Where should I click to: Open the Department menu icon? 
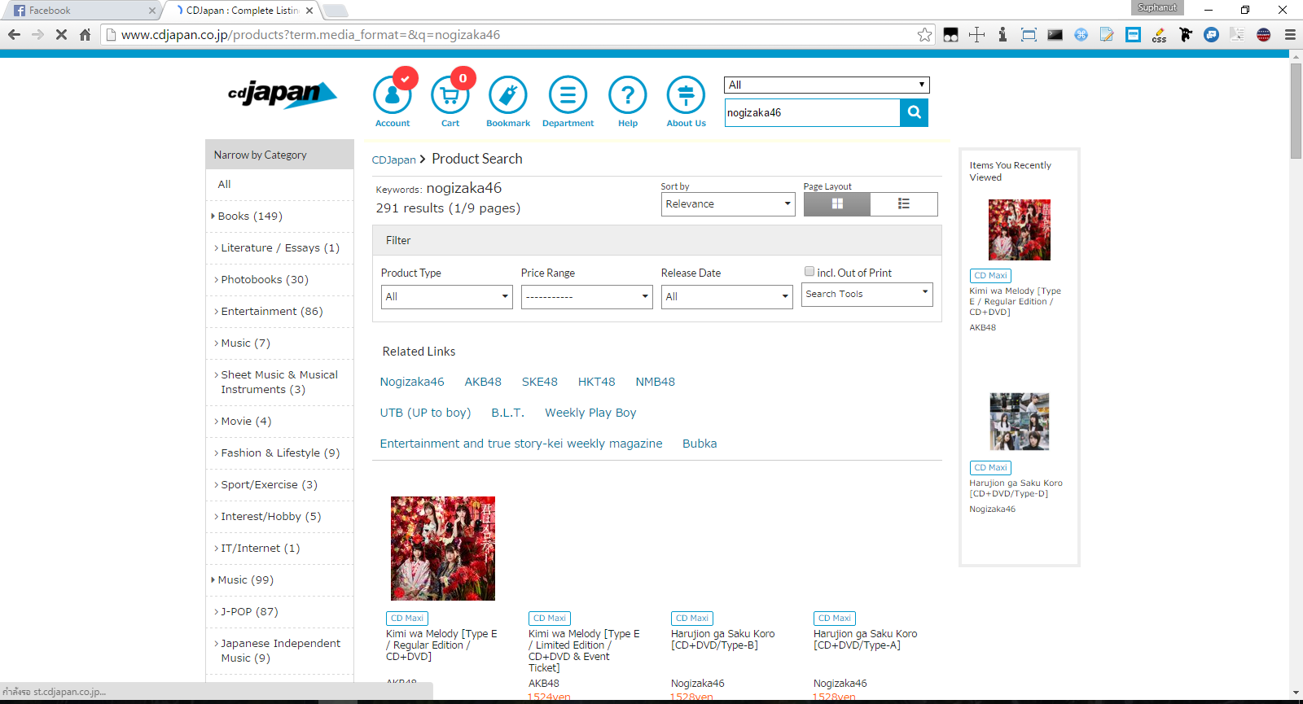point(568,95)
